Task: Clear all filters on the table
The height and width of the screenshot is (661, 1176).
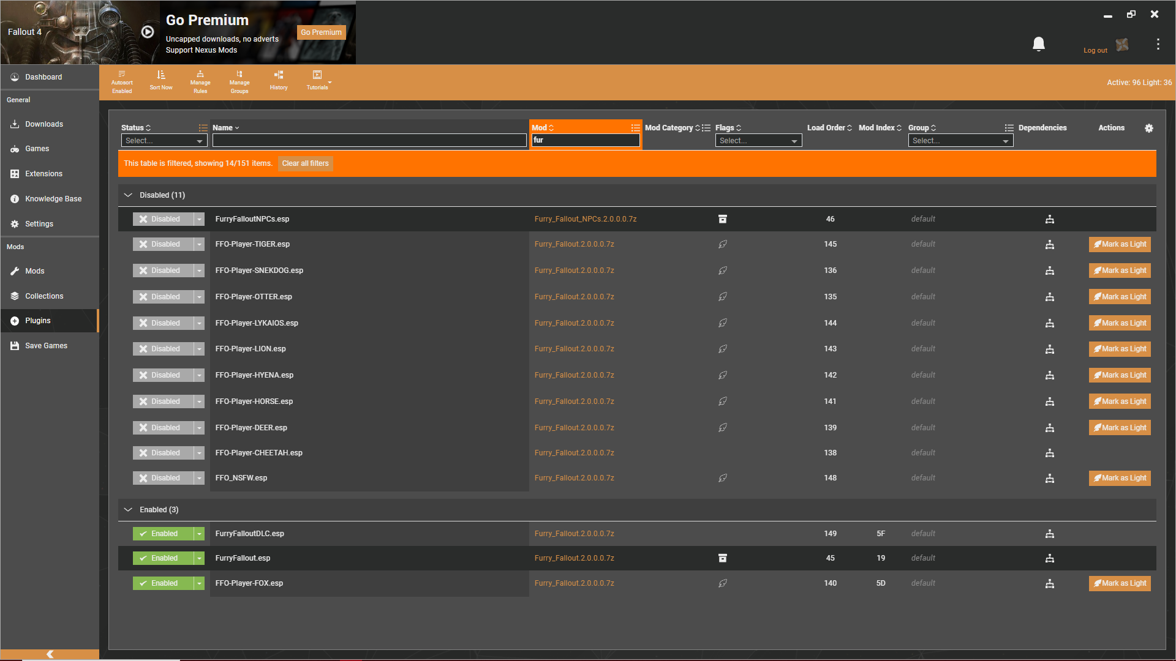Action: (305, 163)
